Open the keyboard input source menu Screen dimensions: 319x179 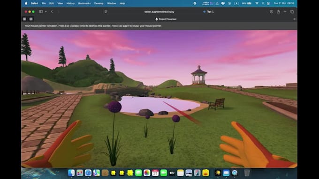click(236, 3)
